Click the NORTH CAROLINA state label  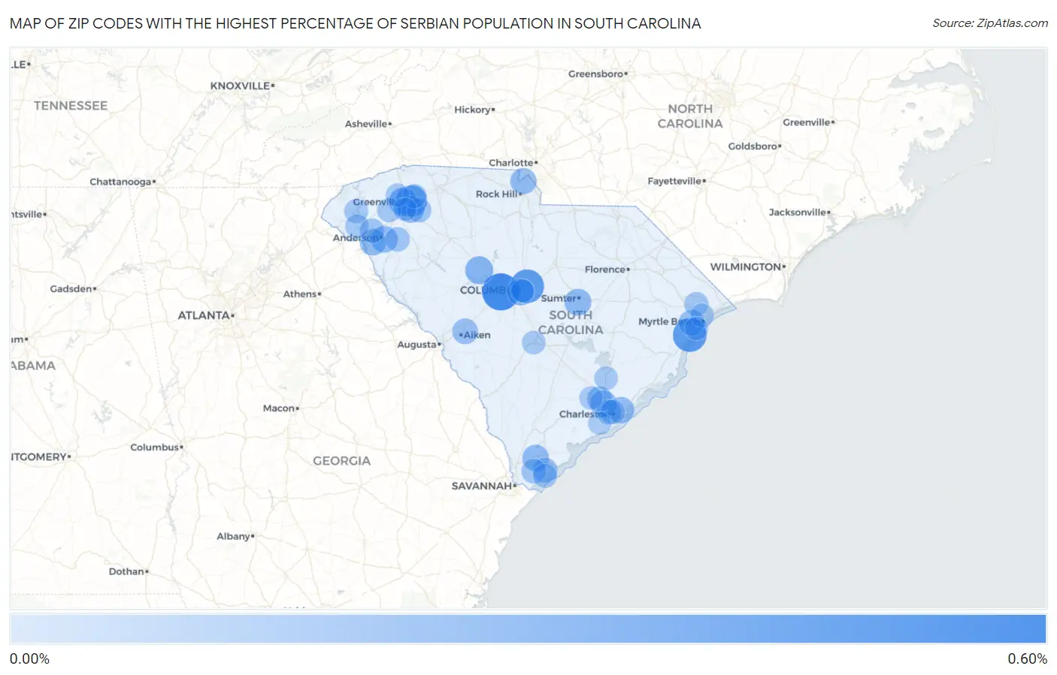pos(690,116)
